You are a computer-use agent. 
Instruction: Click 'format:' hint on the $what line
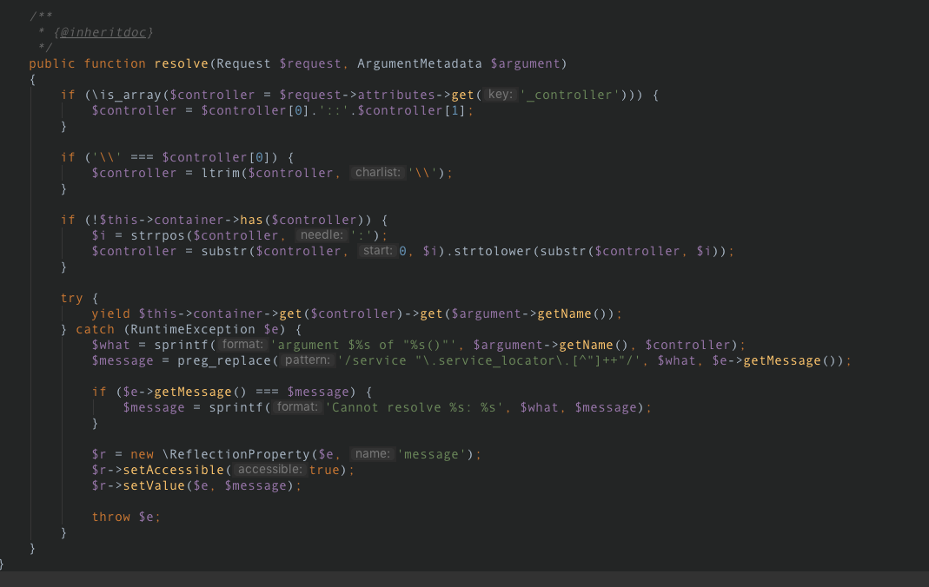[x=242, y=345]
